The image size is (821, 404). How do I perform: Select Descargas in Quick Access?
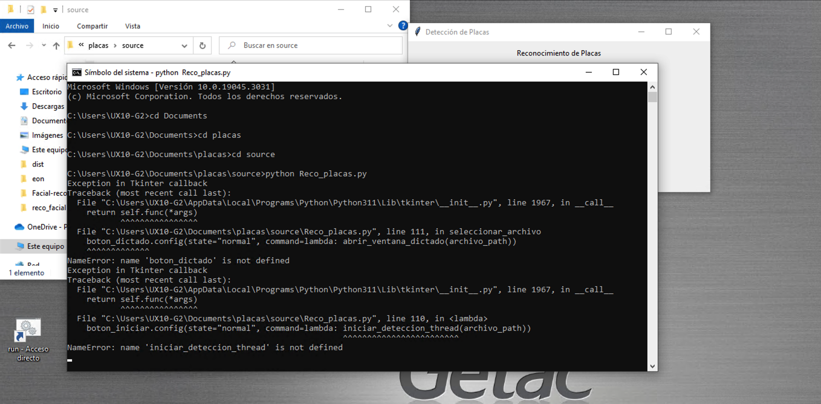tap(48, 106)
